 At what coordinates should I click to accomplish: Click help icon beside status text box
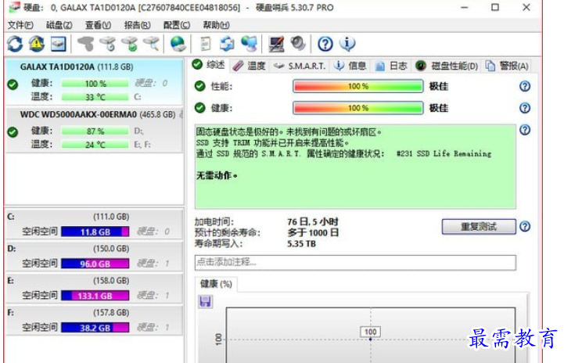pyautogui.click(x=525, y=130)
